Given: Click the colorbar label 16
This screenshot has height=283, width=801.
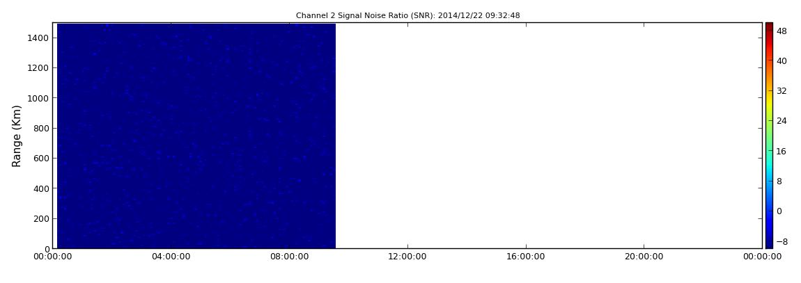Looking at the screenshot, I should pyautogui.click(x=781, y=151).
